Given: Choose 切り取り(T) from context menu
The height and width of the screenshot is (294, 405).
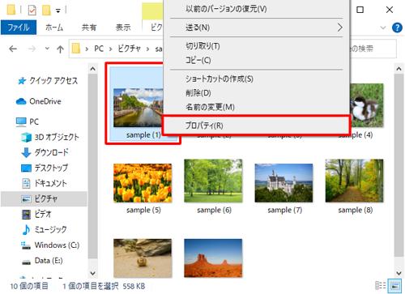Looking at the screenshot, I should click(x=256, y=46).
